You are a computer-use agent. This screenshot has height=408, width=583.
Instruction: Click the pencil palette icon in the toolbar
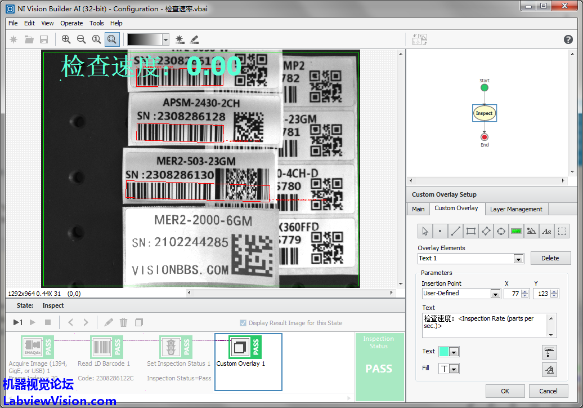click(x=194, y=39)
